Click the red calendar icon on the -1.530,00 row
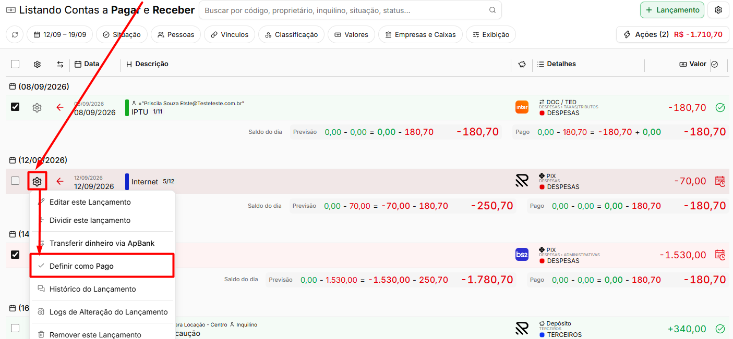The width and height of the screenshot is (733, 339). (720, 255)
